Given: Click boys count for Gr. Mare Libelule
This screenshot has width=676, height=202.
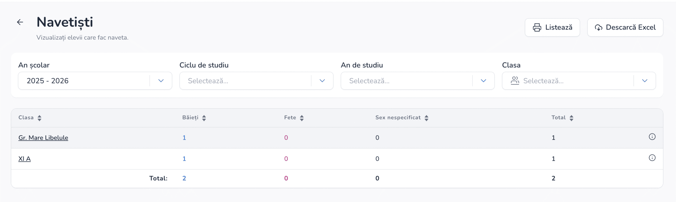Looking at the screenshot, I should click(x=184, y=138).
